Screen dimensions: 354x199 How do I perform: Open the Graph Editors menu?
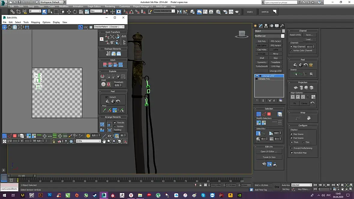tap(94, 6)
